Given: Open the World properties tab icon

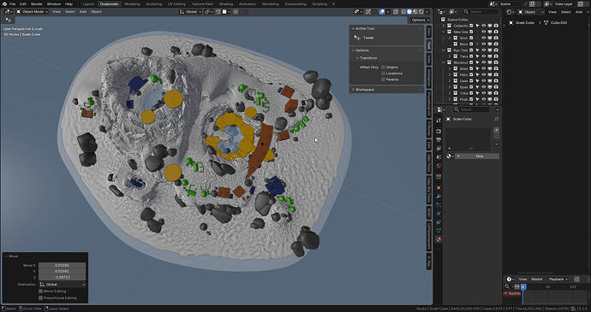Looking at the screenshot, I should tap(439, 166).
